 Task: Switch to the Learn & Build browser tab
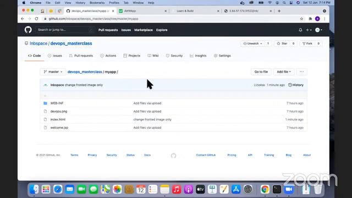[195, 11]
